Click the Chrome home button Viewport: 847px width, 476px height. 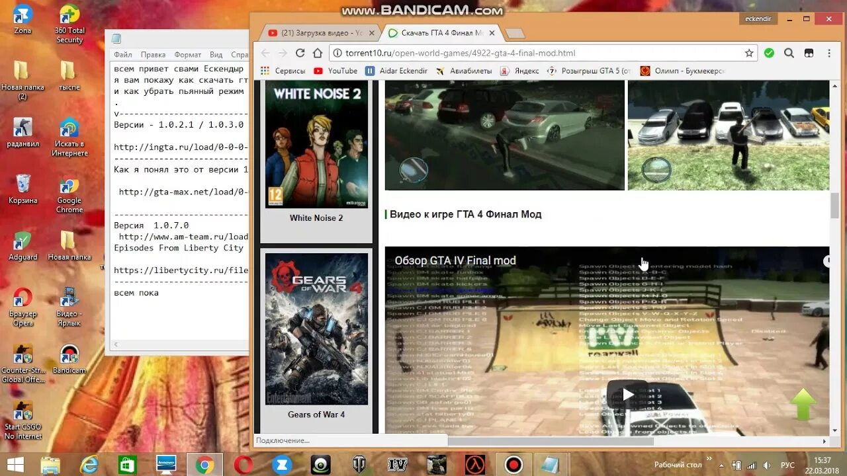318,53
